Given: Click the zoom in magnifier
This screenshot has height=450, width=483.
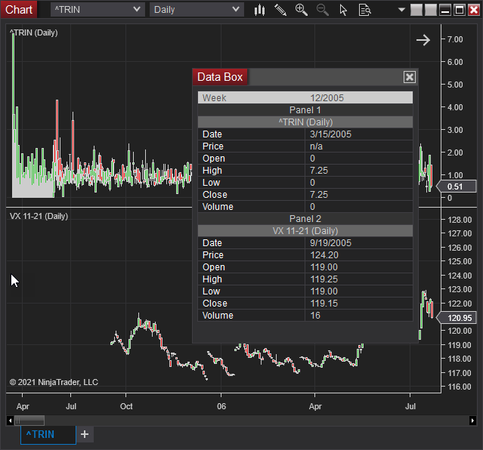Looking at the screenshot, I should 302,10.
